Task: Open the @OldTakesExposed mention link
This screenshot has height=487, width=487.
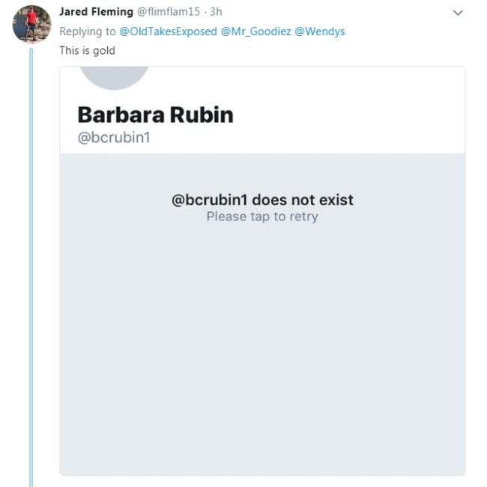Action: tap(168, 31)
